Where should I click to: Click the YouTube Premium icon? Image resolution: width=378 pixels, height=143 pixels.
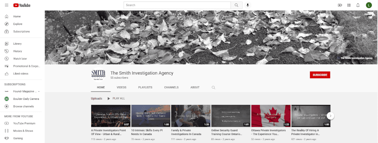coord(6,123)
